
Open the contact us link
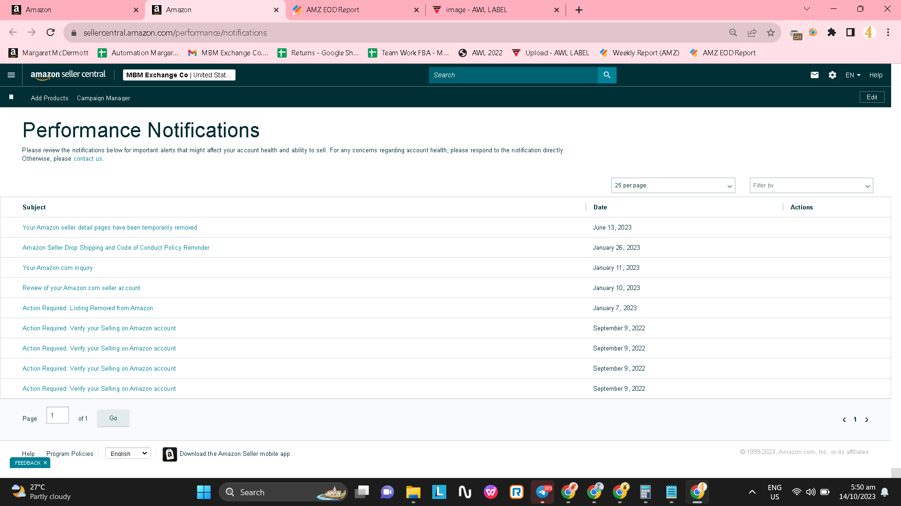pos(88,159)
